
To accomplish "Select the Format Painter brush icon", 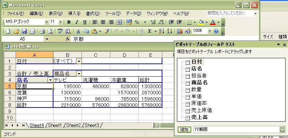I will pyautogui.click(x=106, y=32).
